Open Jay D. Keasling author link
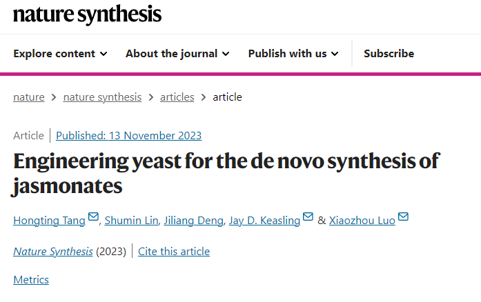 tap(264, 221)
